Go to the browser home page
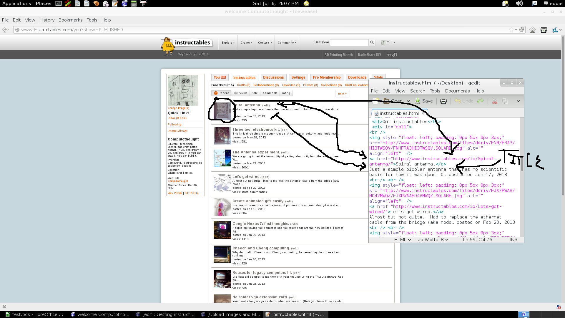Viewport: 565px width, 318px height. [532, 30]
